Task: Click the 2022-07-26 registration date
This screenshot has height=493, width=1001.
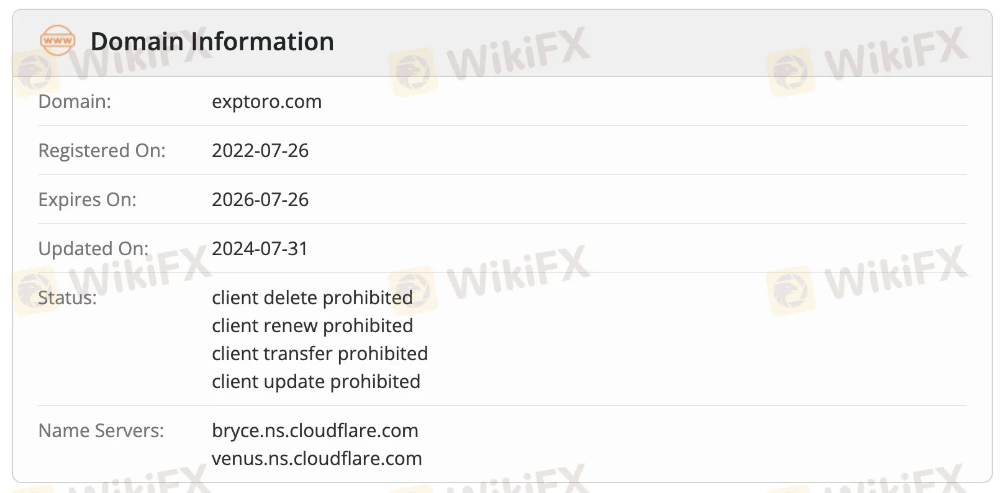Action: coord(260,150)
